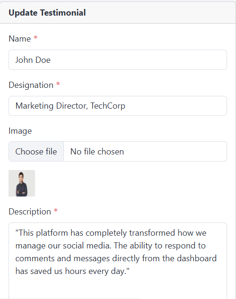Click the Name field label

[20, 39]
